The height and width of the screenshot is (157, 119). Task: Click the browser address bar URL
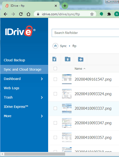61,14
